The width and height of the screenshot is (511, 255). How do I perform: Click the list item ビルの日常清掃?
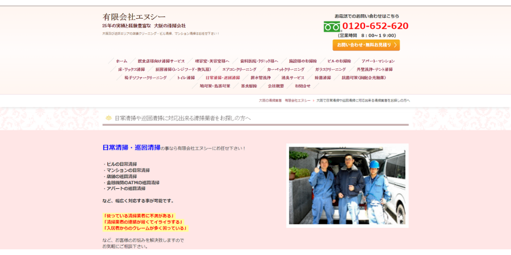click(122, 164)
